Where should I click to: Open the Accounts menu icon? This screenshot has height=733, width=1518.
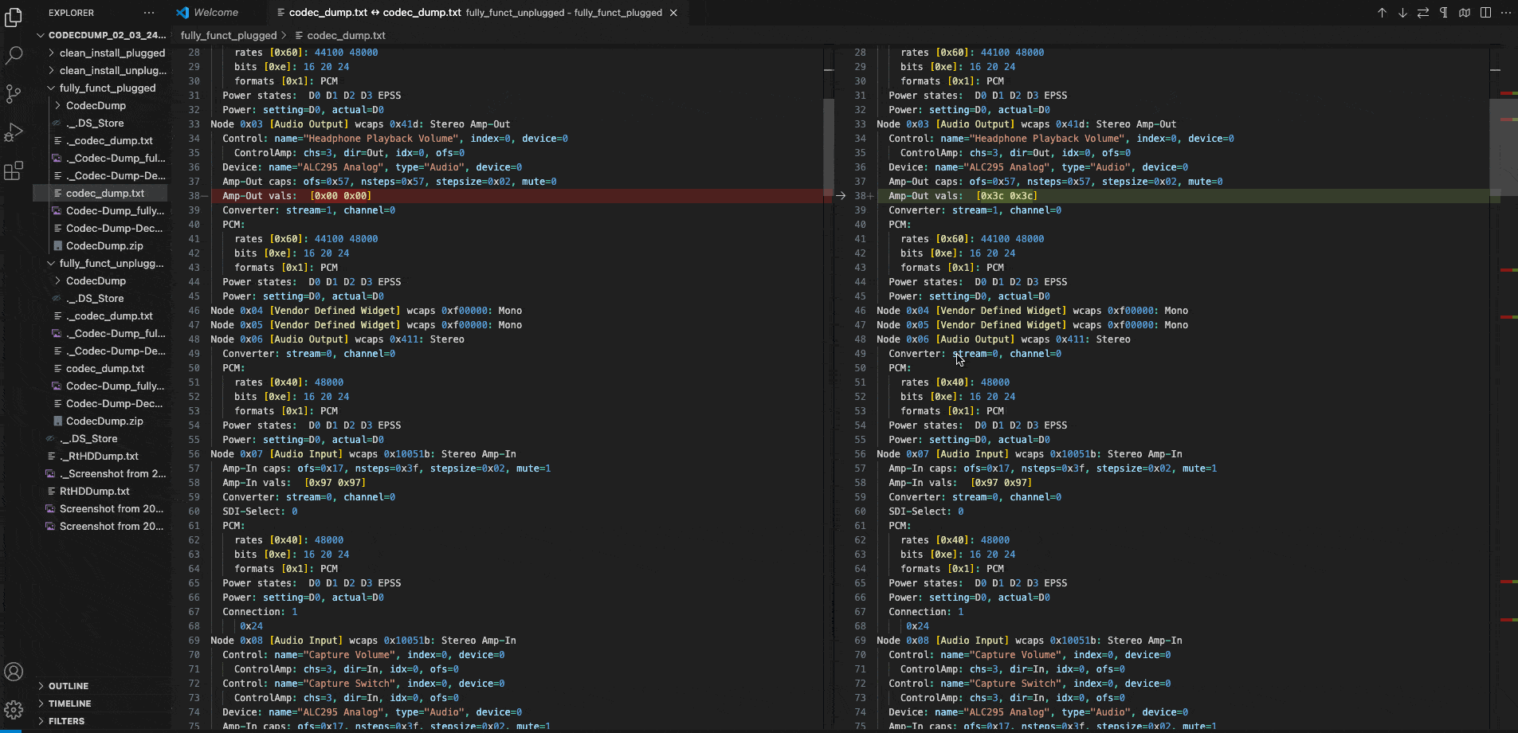14,672
